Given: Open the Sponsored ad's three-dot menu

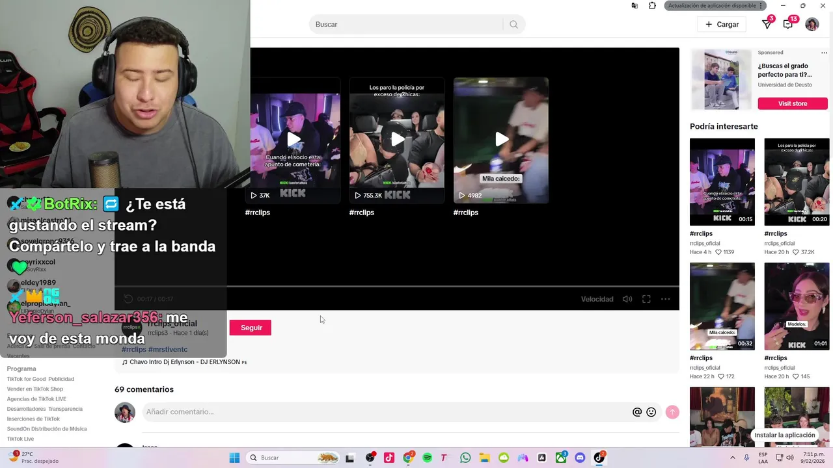Looking at the screenshot, I should [825, 53].
